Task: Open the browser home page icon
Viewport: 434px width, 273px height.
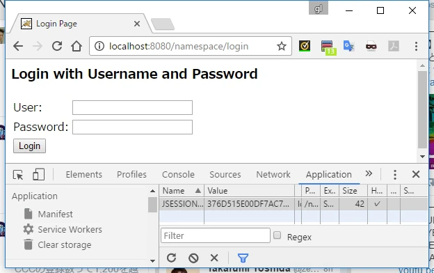Action: 77,46
